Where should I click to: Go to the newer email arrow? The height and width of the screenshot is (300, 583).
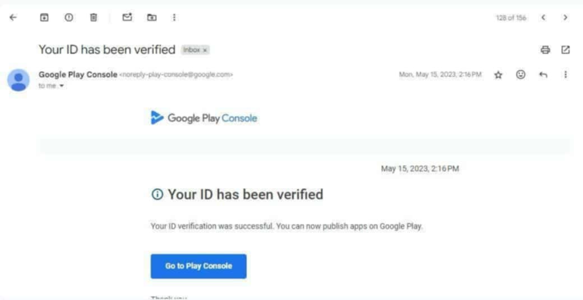click(x=543, y=17)
